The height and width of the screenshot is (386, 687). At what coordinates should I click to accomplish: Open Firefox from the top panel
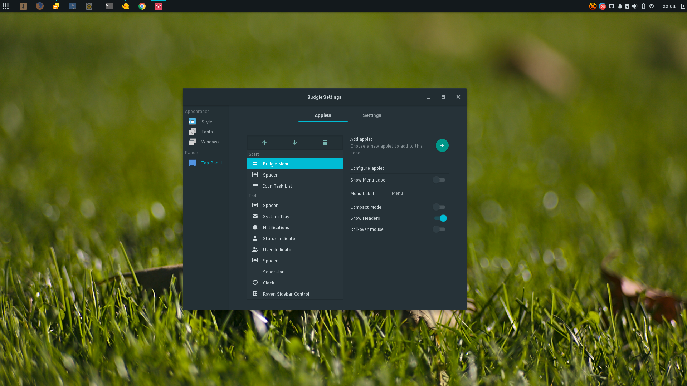[40, 6]
